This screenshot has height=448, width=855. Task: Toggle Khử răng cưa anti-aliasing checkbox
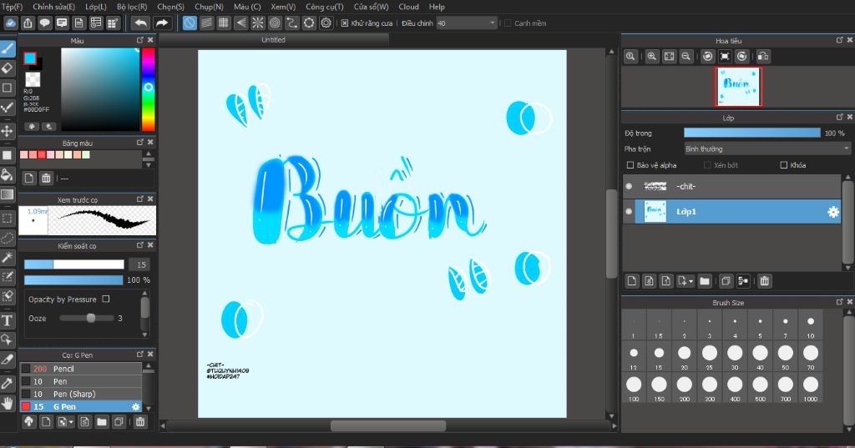click(345, 23)
